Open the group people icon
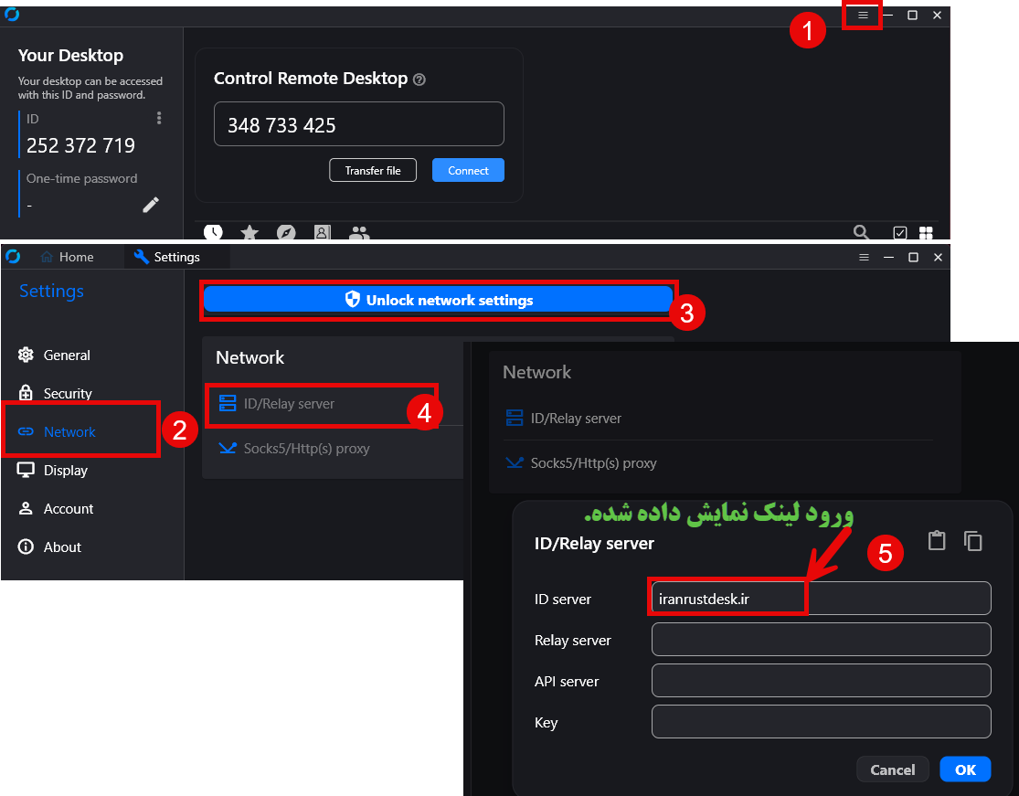The width and height of the screenshot is (1019, 796). (x=359, y=233)
